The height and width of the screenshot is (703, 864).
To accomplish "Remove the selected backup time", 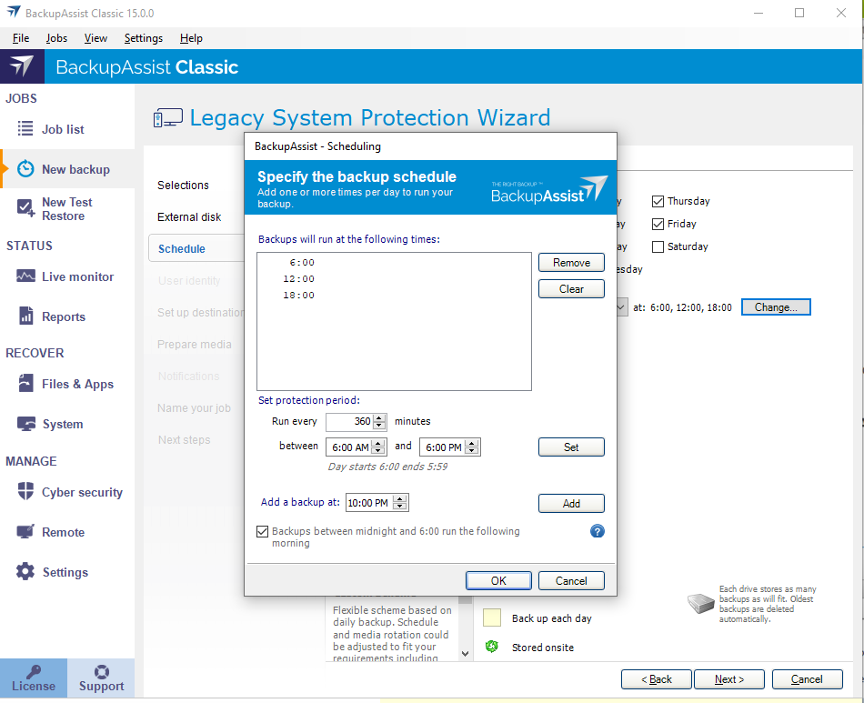I will 571,263.
